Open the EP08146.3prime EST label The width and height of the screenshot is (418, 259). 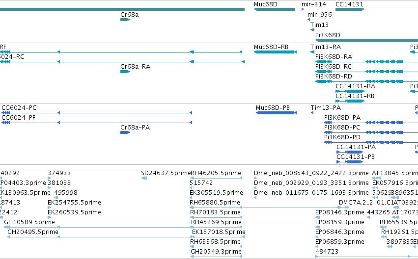pos(340,213)
